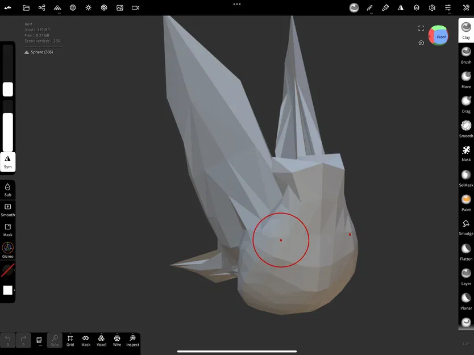474x355 pixels.
Task: Toggle the Sym symmetry button
Action: click(x=7, y=162)
